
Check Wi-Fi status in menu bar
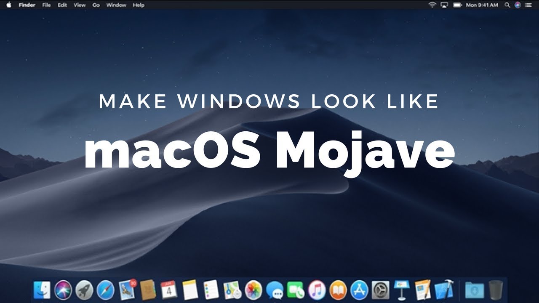point(431,5)
